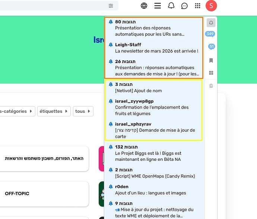Open the chat bubble icon in the header
This screenshot has height=219, width=257.
(184, 6)
